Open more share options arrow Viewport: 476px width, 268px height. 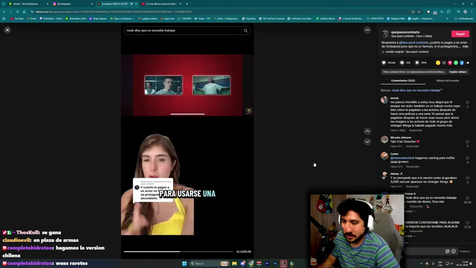(x=467, y=63)
